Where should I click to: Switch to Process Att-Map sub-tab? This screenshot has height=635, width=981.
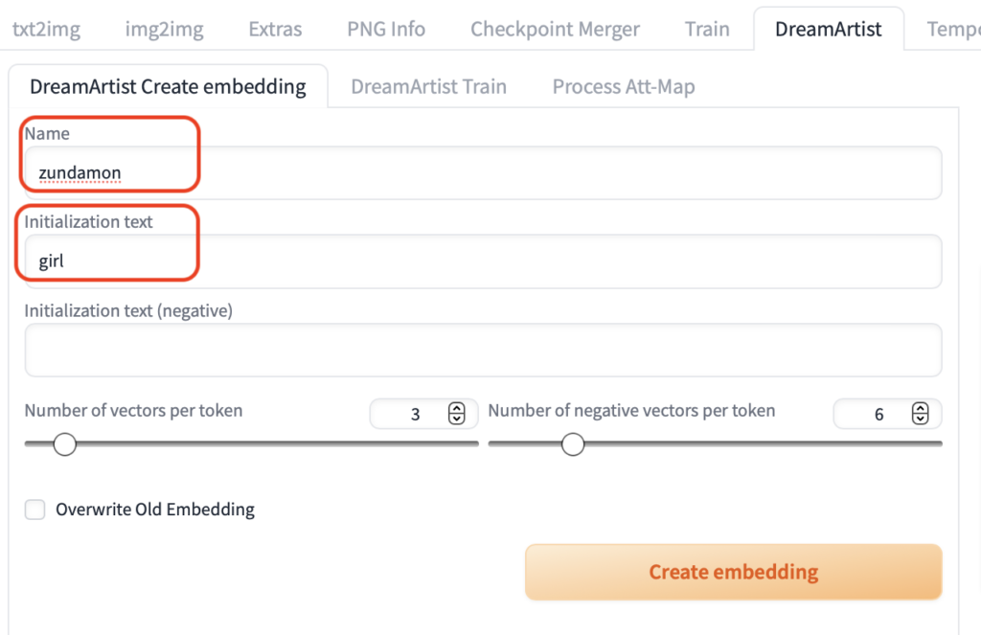coord(624,86)
